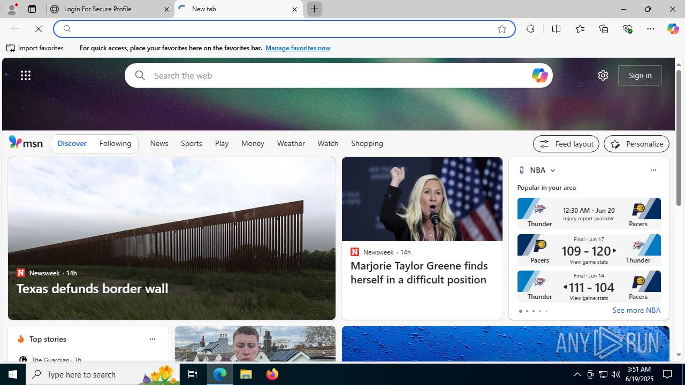
Task: Open the Shopping menu item
Action: [367, 143]
